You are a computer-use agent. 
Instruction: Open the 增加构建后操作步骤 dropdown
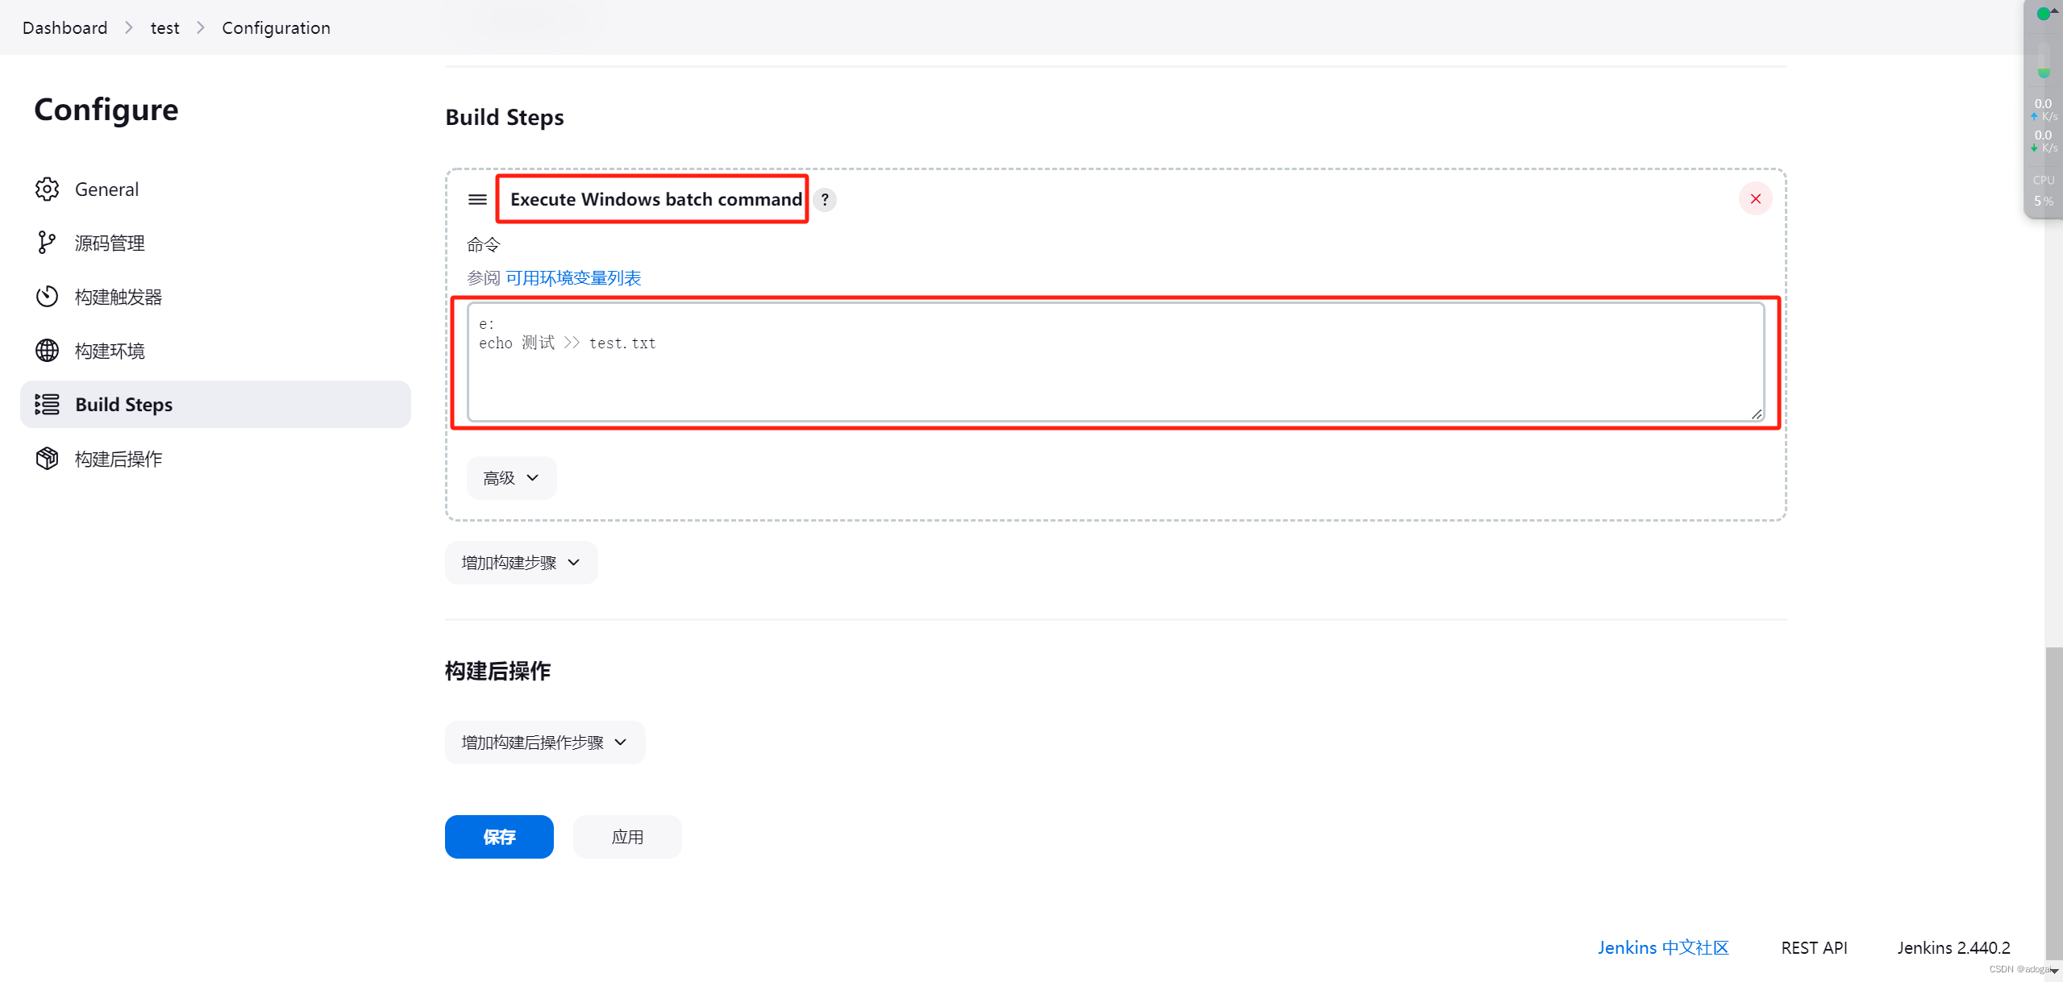pyautogui.click(x=545, y=743)
